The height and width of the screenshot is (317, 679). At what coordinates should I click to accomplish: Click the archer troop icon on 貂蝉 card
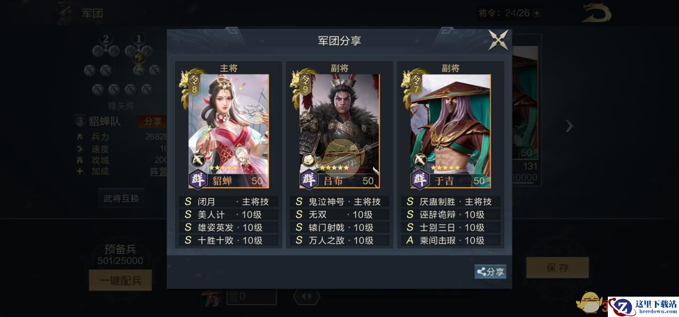198,160
